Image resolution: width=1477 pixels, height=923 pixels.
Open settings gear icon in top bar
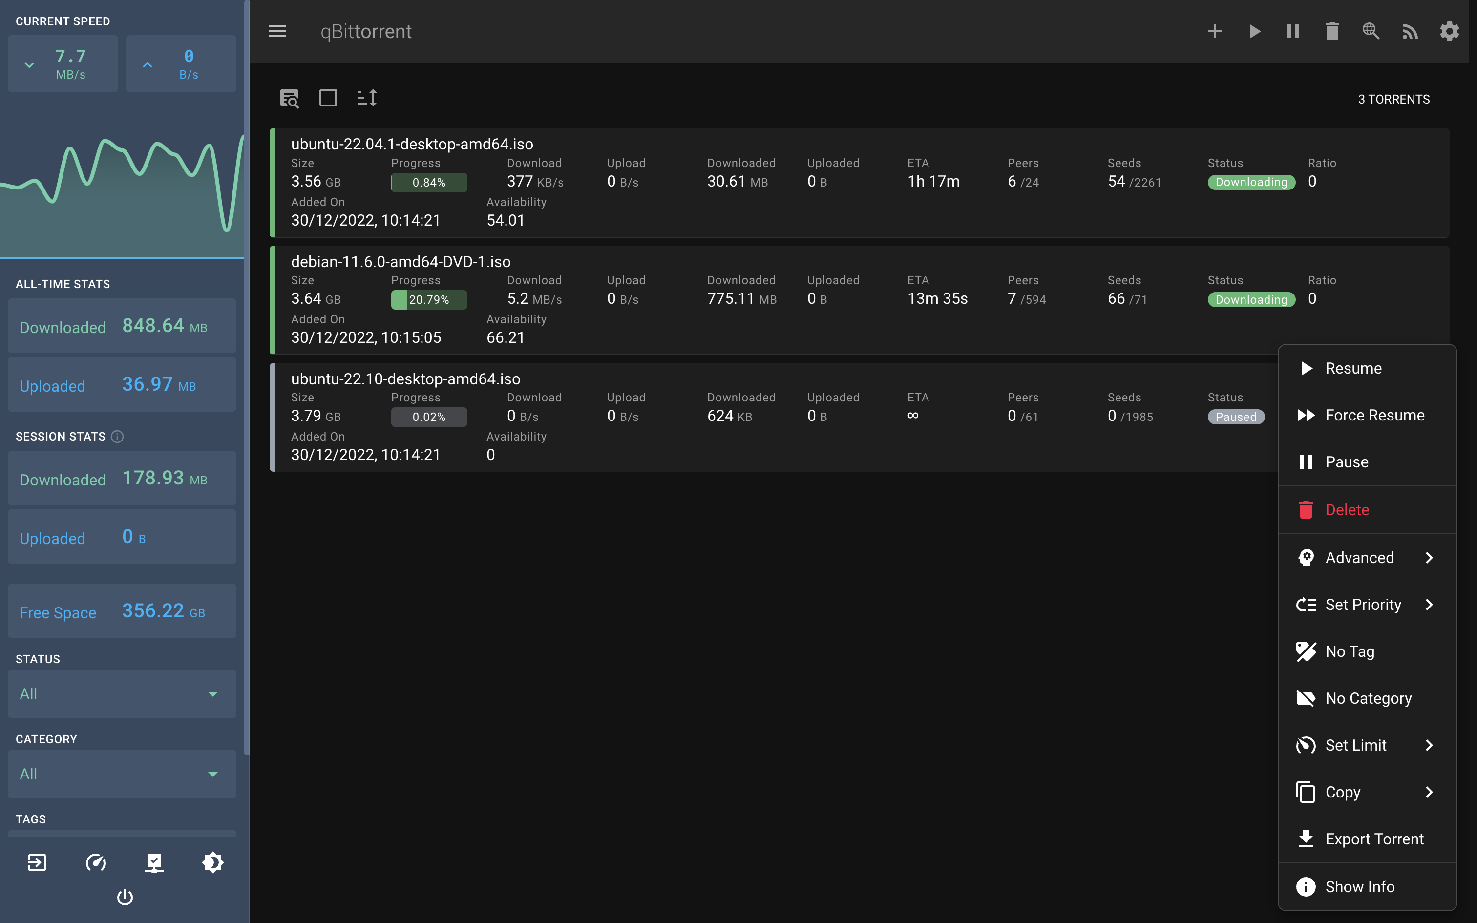point(1449,31)
